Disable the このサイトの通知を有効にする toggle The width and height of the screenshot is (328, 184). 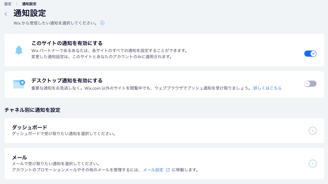(x=310, y=53)
